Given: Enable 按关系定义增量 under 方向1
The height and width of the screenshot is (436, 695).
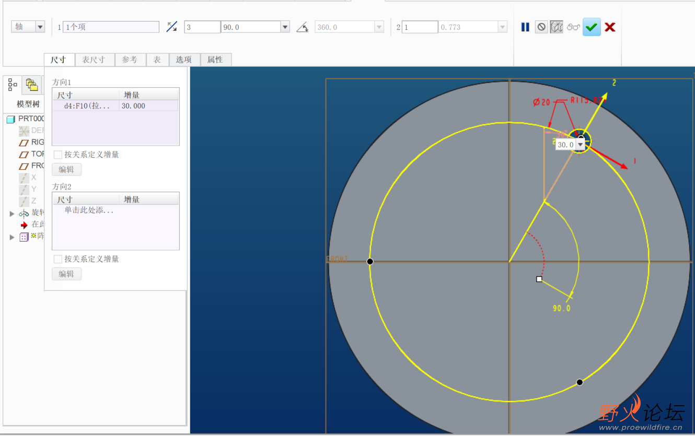Looking at the screenshot, I should [58, 155].
